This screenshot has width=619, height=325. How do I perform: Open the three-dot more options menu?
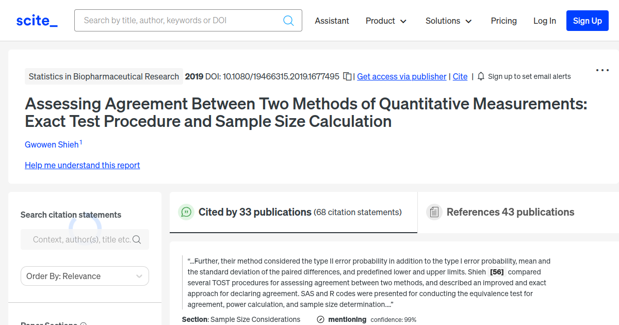[602, 70]
